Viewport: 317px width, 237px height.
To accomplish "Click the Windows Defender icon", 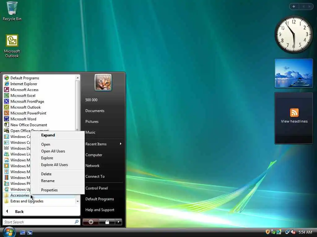I will (7, 148).
